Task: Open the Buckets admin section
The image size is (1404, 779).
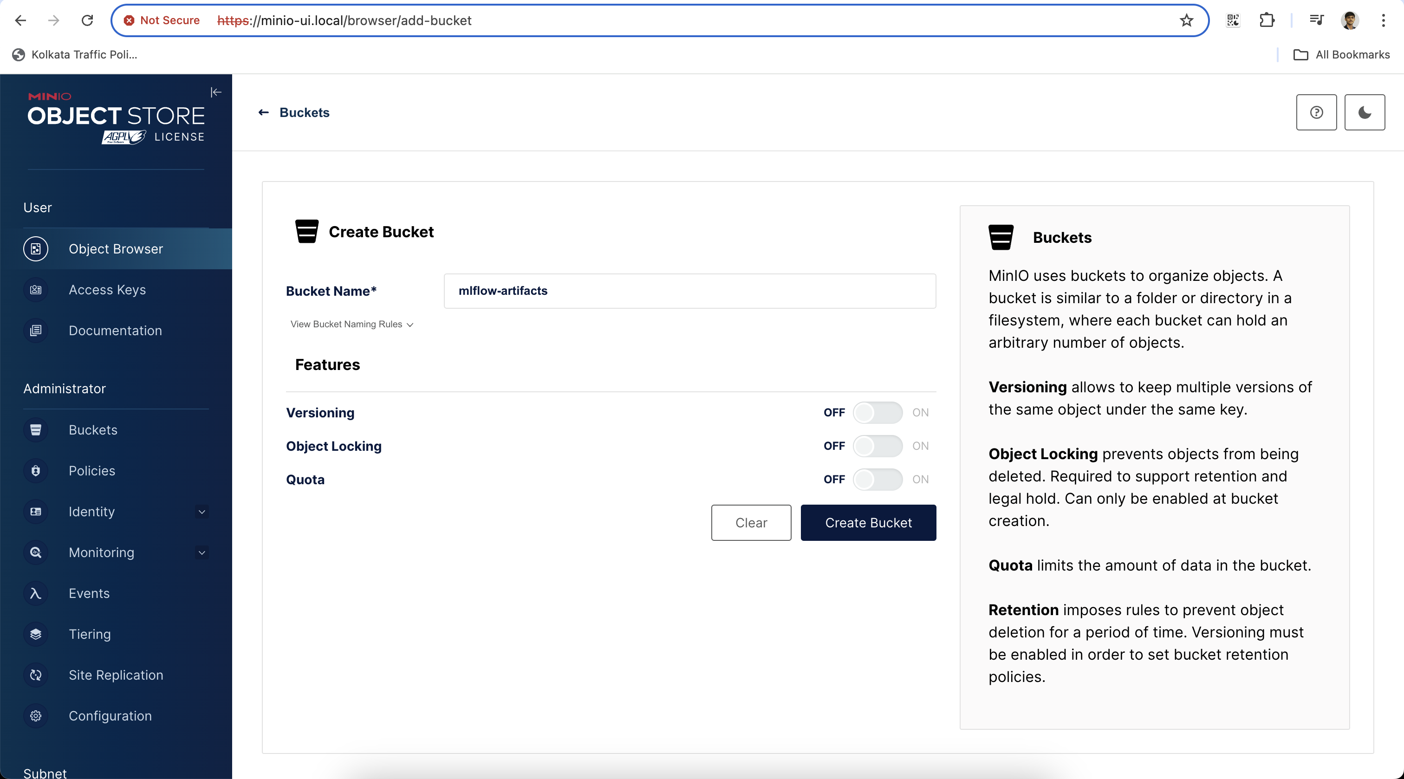Action: coord(93,430)
